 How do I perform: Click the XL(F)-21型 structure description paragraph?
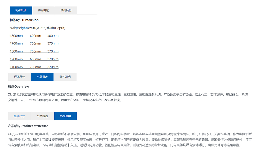[x=130, y=139]
